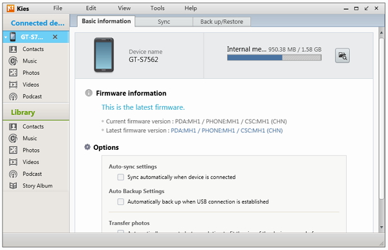
Task: Maximize the Kies window
Action: tap(356, 8)
